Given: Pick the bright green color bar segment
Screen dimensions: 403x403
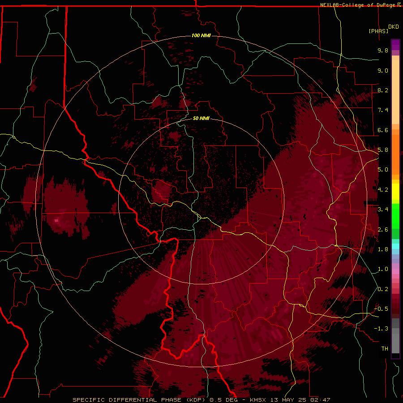Looking at the screenshot, I should point(395,216).
